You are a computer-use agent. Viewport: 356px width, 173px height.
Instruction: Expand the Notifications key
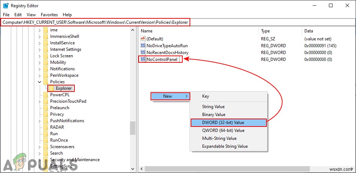40,69
